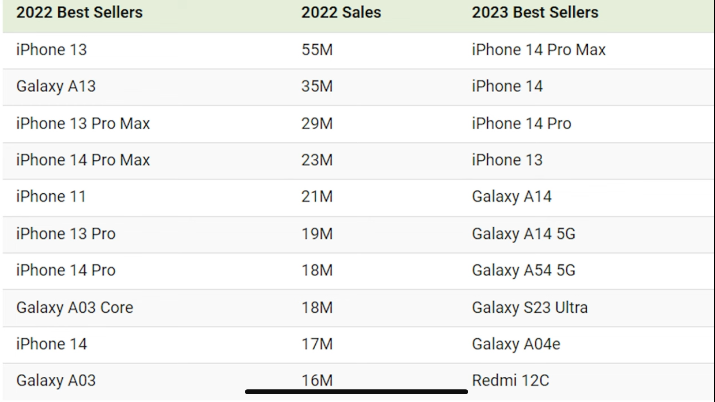Click the Redmi 12C entry
The height and width of the screenshot is (402, 715).
click(x=511, y=381)
